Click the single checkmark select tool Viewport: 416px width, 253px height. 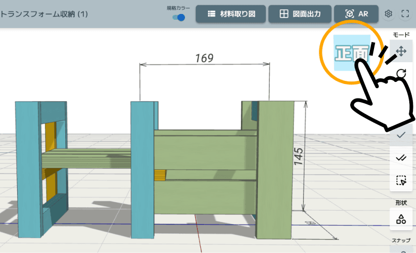click(400, 135)
